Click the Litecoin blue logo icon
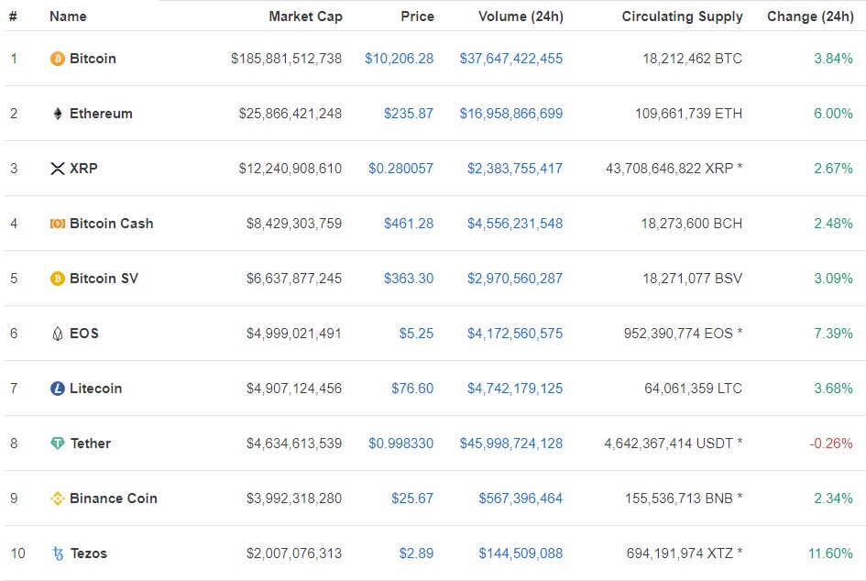 58,389
